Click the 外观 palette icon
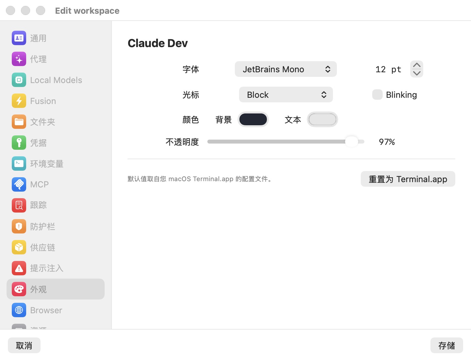The image size is (471, 361). [x=19, y=289]
